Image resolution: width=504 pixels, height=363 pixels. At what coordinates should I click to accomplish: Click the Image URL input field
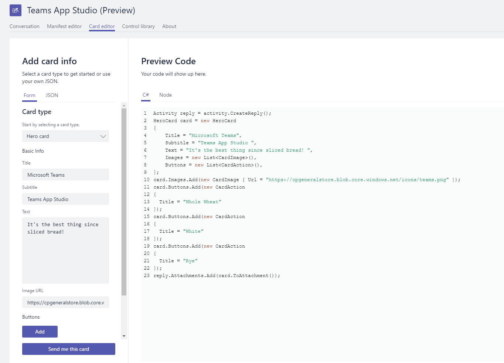65,302
